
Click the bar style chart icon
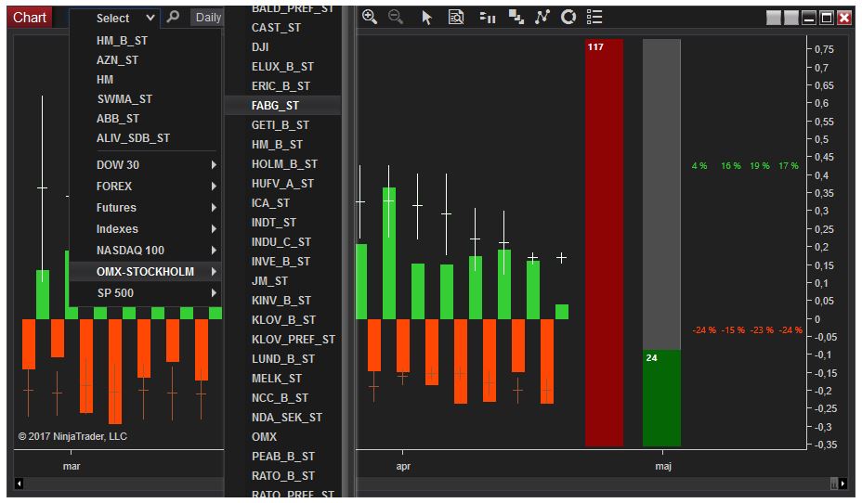[x=487, y=18]
